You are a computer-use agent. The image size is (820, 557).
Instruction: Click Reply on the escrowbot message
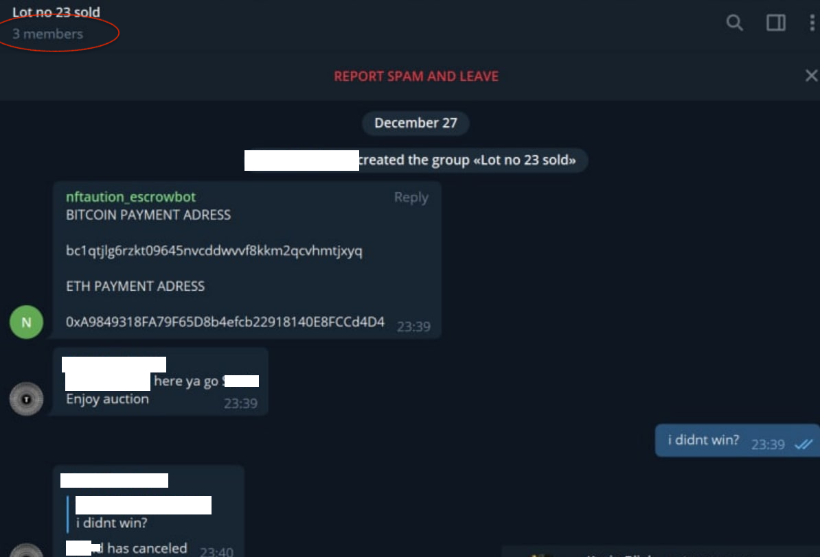pyautogui.click(x=411, y=198)
